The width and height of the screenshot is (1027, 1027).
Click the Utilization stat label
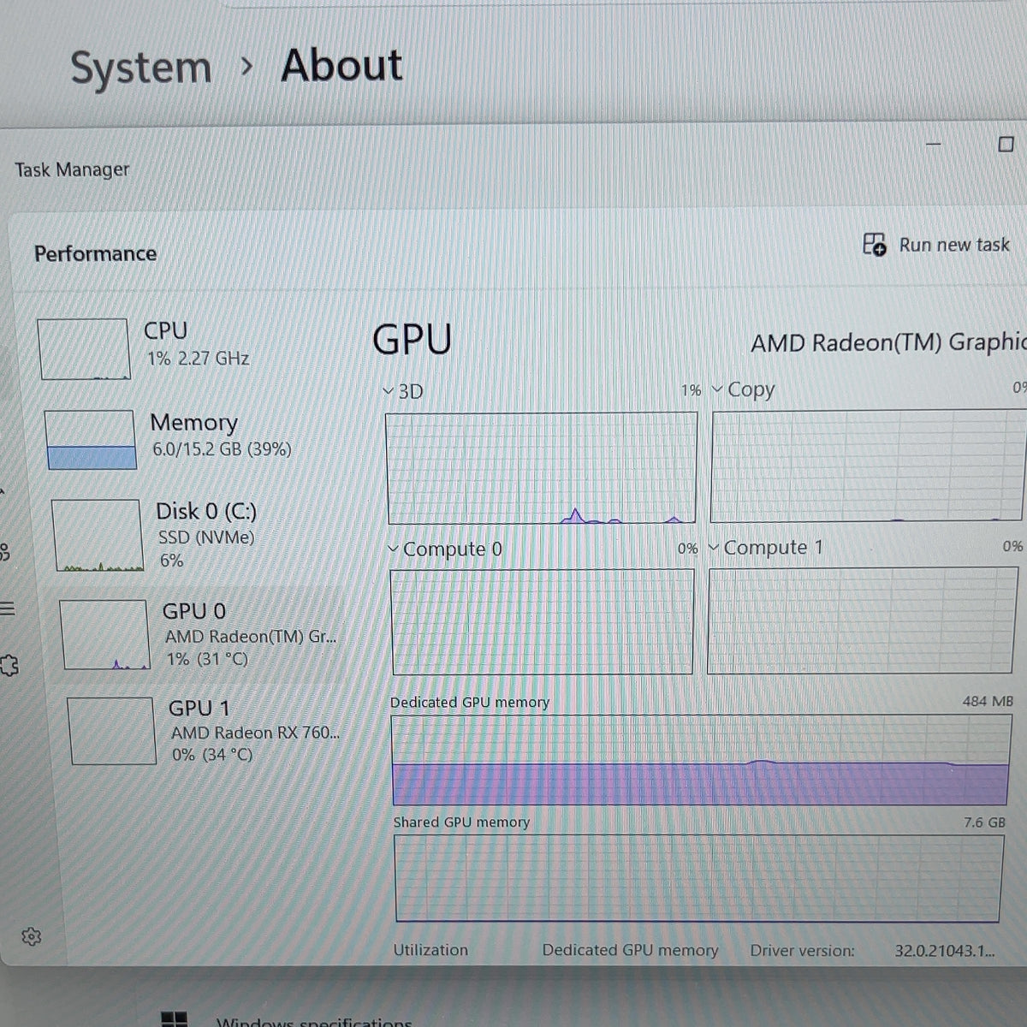pyautogui.click(x=430, y=950)
